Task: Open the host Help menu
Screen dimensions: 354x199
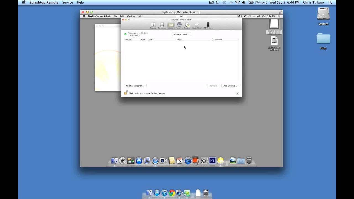Action: pyautogui.click(x=80, y=2)
